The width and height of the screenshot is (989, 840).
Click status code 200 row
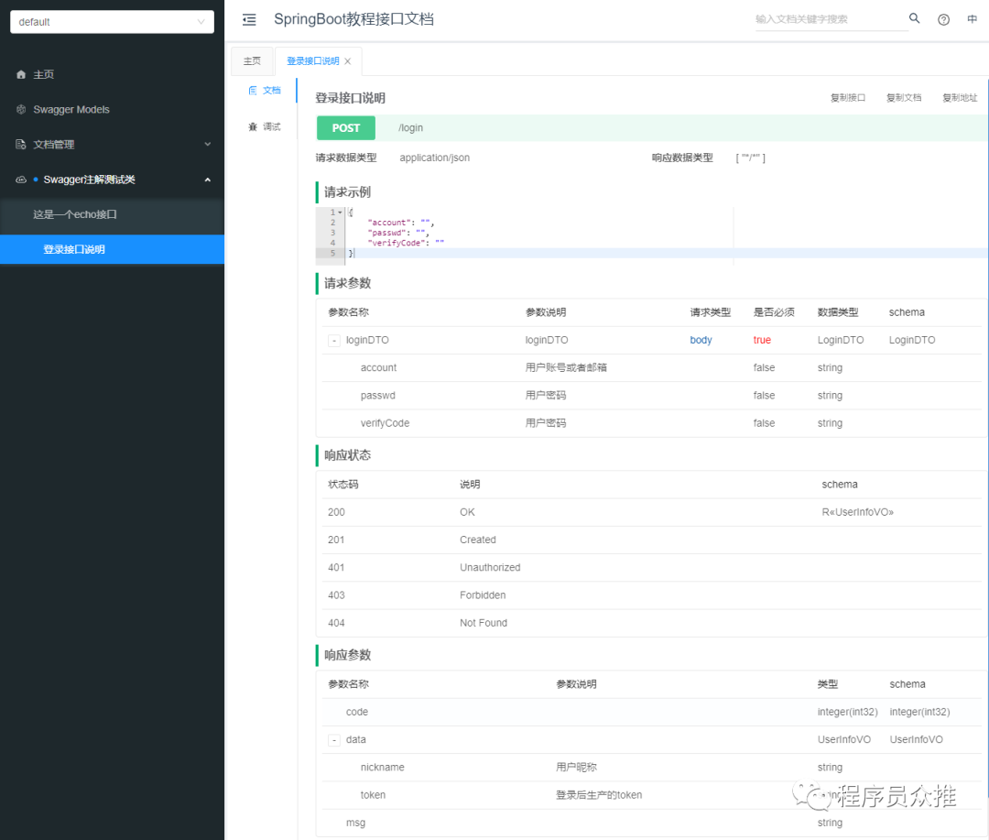tap(652, 512)
